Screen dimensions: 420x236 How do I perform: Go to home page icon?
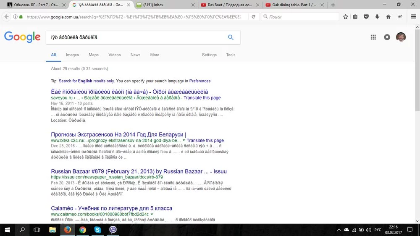(x=388, y=17)
